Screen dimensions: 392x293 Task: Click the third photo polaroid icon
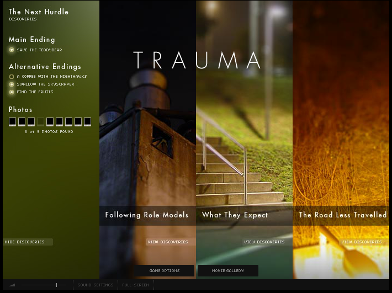click(31, 121)
